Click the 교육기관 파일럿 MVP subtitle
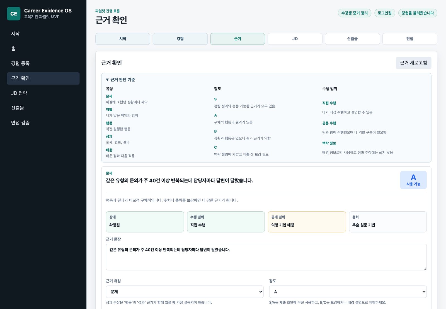The height and width of the screenshot is (309, 446). pos(42,17)
